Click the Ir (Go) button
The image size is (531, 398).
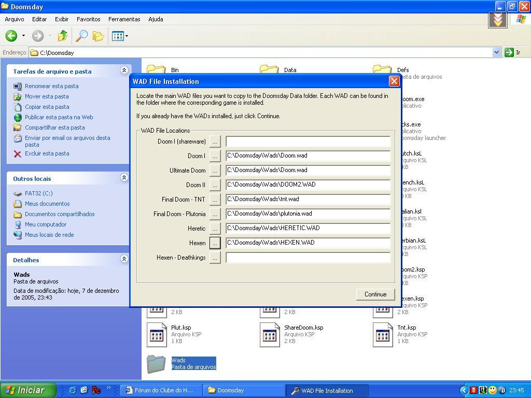coord(512,52)
